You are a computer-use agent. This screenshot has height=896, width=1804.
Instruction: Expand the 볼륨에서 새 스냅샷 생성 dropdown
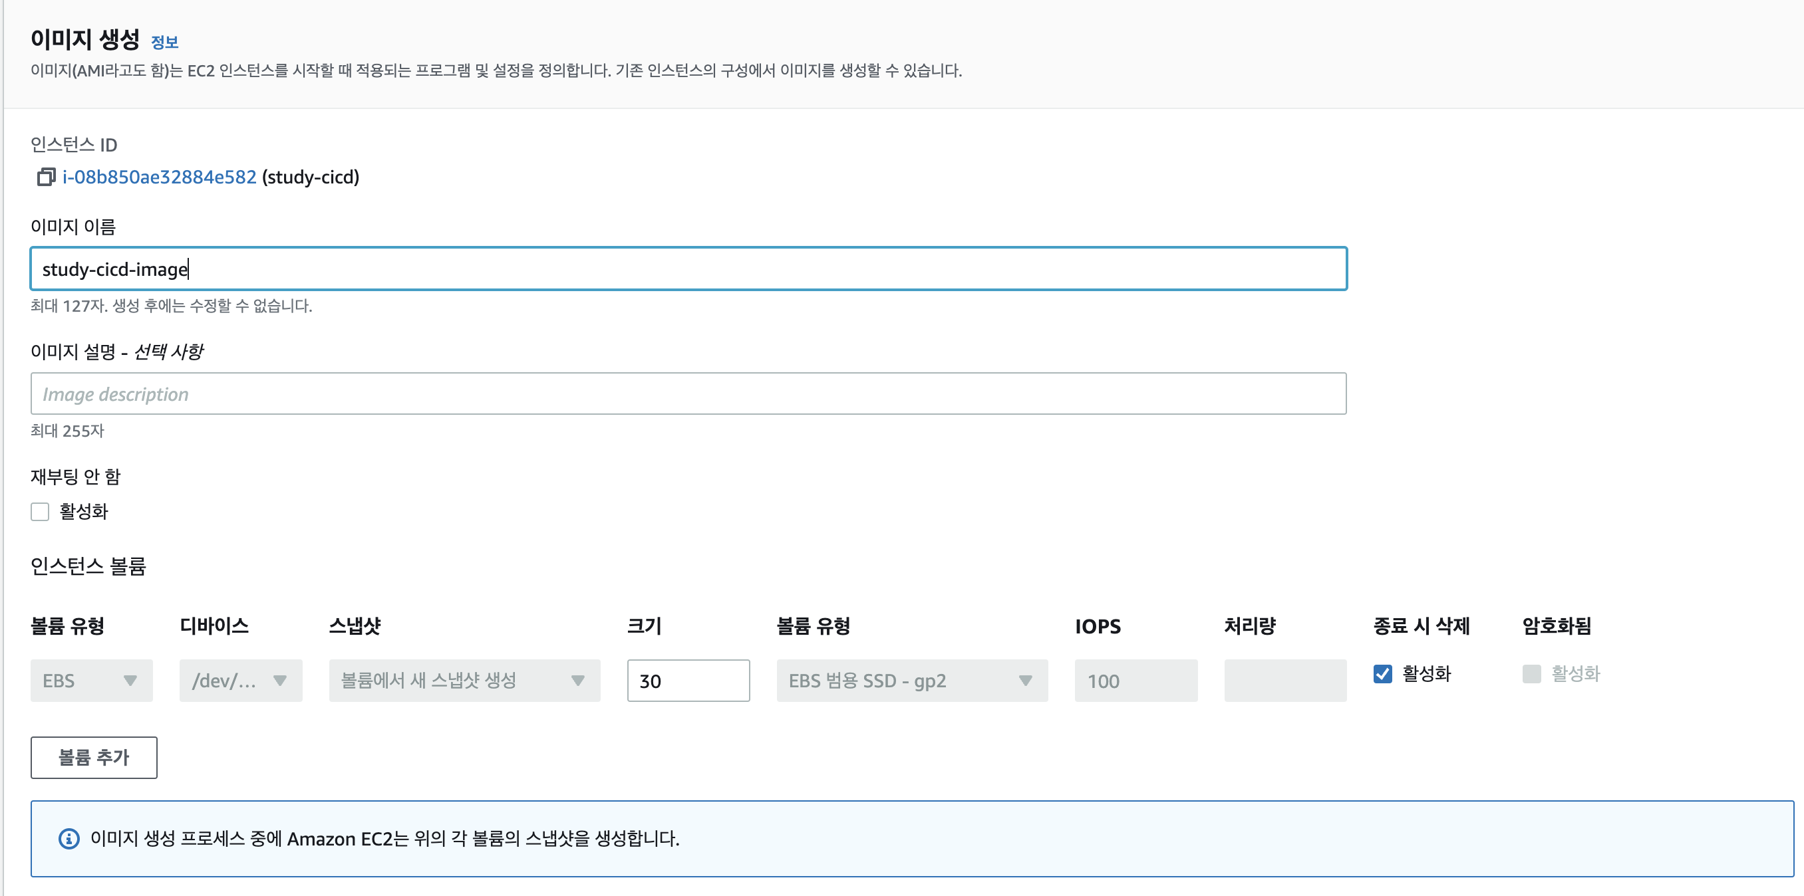464,681
